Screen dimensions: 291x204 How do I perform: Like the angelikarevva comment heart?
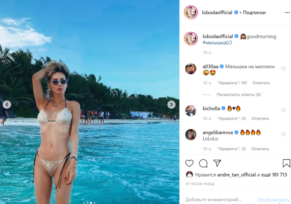(283, 135)
